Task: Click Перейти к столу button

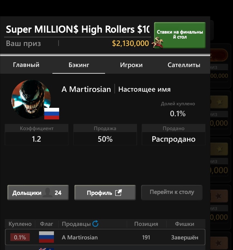Action: 172,192
